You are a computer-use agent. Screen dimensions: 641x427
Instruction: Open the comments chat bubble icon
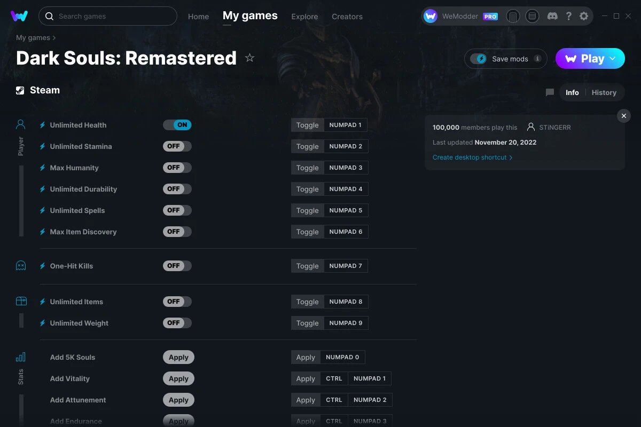pyautogui.click(x=550, y=92)
